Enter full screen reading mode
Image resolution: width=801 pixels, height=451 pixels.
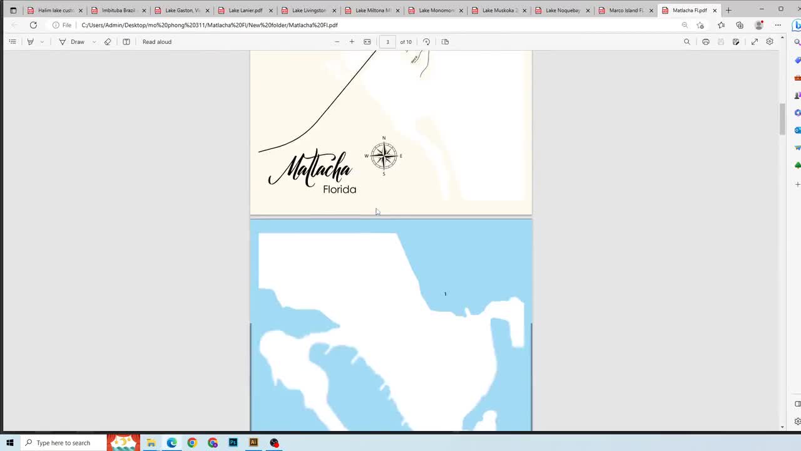coord(755,41)
